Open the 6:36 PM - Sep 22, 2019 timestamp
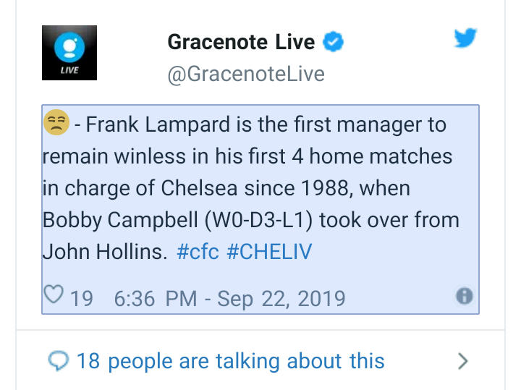 (229, 297)
